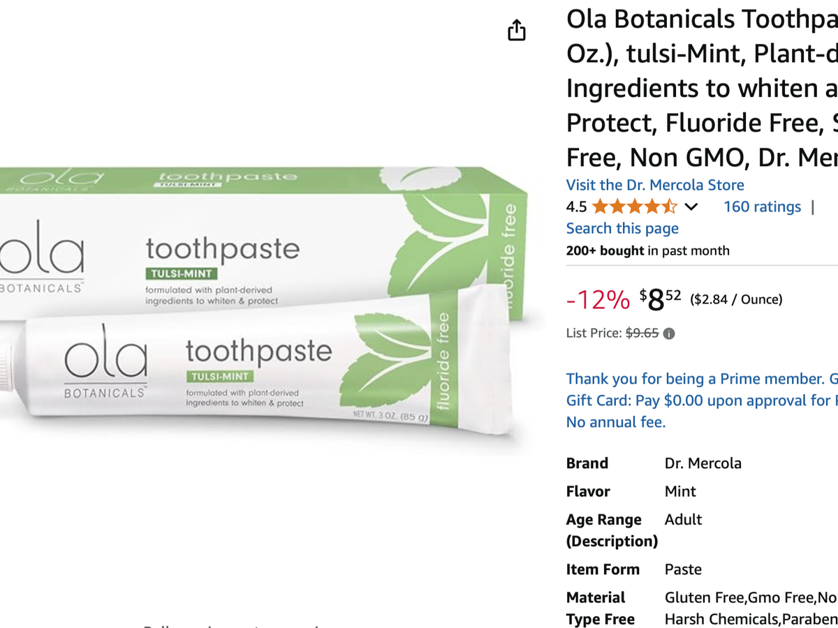Viewport: 838px width, 628px height.
Task: Open the 160 ratings link
Action: point(762,207)
